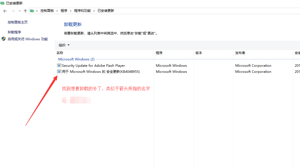Screen dimensions: 300x168
Task: Navigate to 程序和功能 breadcrumb
Action: (82, 11)
